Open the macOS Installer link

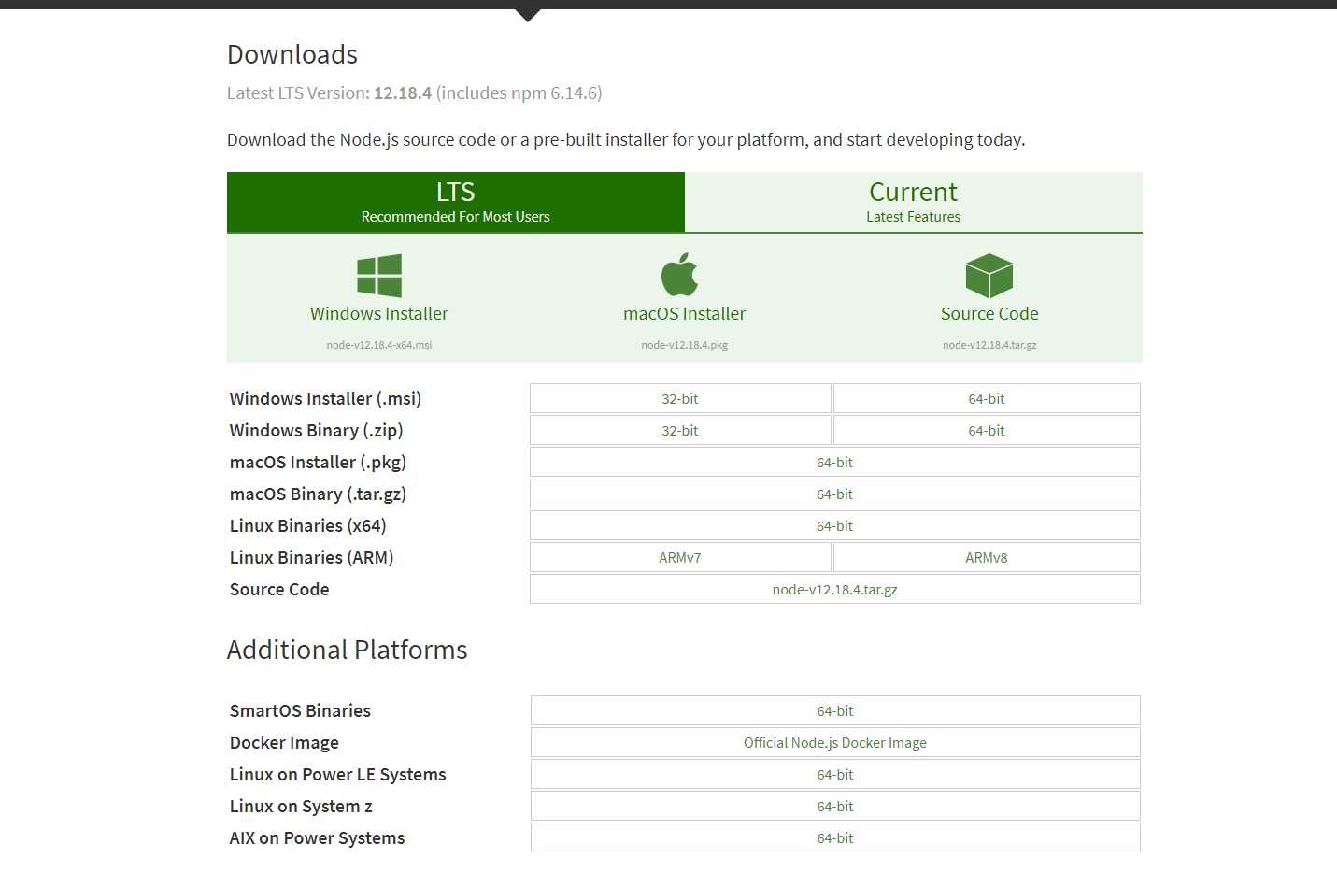[685, 314]
